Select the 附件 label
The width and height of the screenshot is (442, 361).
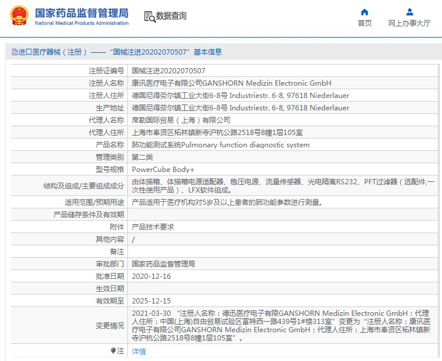pos(117,227)
